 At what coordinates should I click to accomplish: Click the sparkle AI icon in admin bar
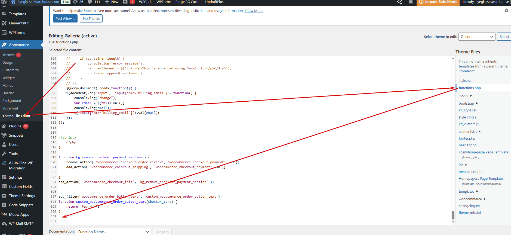pyautogui.click(x=399, y=2)
